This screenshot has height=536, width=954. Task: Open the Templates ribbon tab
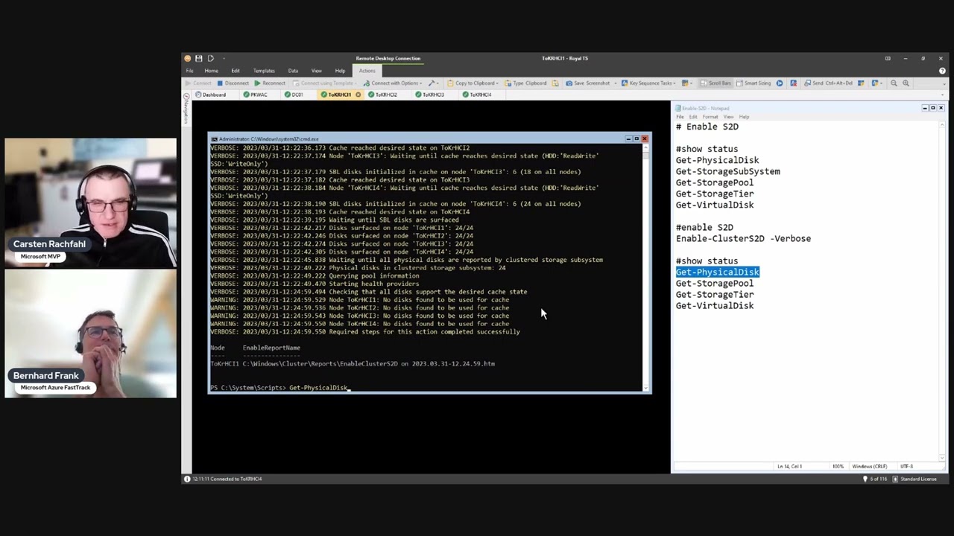click(x=264, y=71)
